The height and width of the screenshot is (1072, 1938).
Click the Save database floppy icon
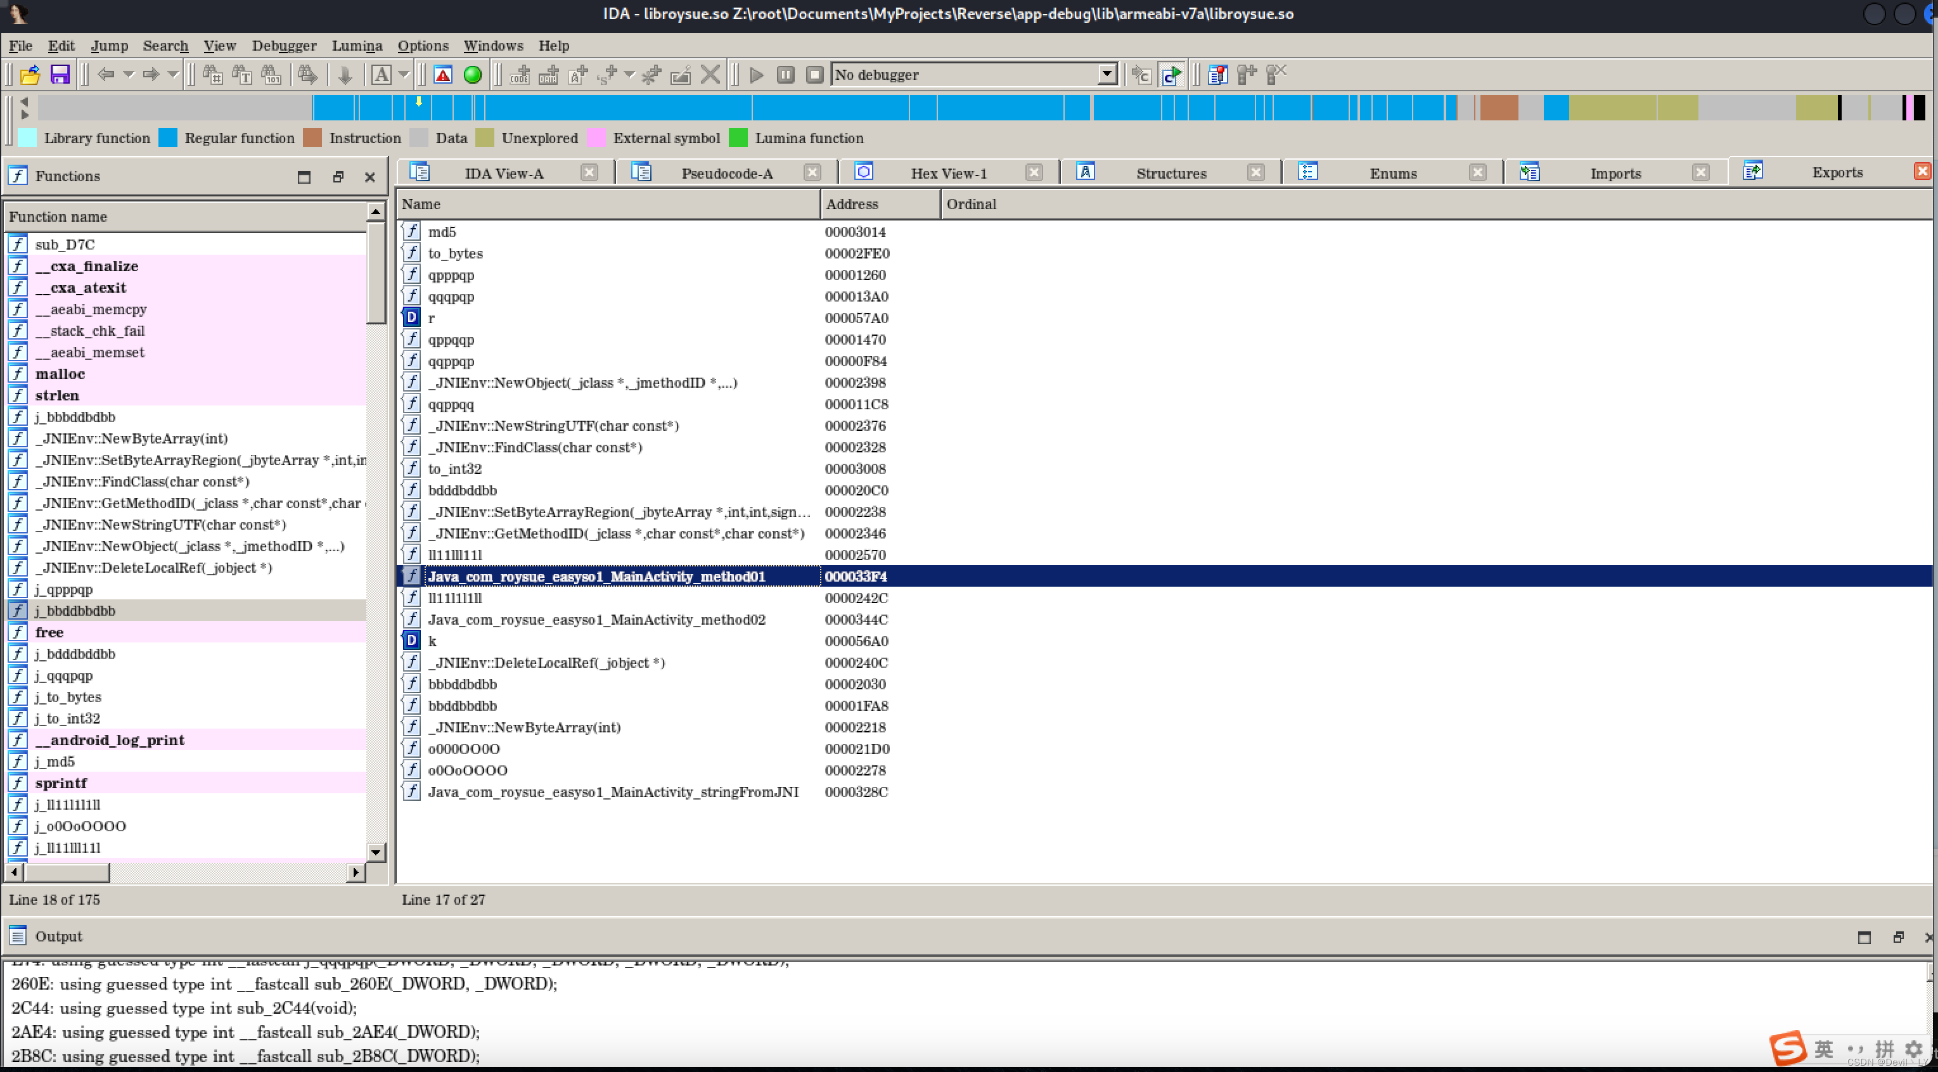coord(60,75)
